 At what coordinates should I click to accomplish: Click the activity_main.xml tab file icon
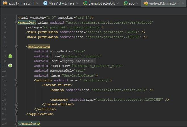[x=4, y=3]
